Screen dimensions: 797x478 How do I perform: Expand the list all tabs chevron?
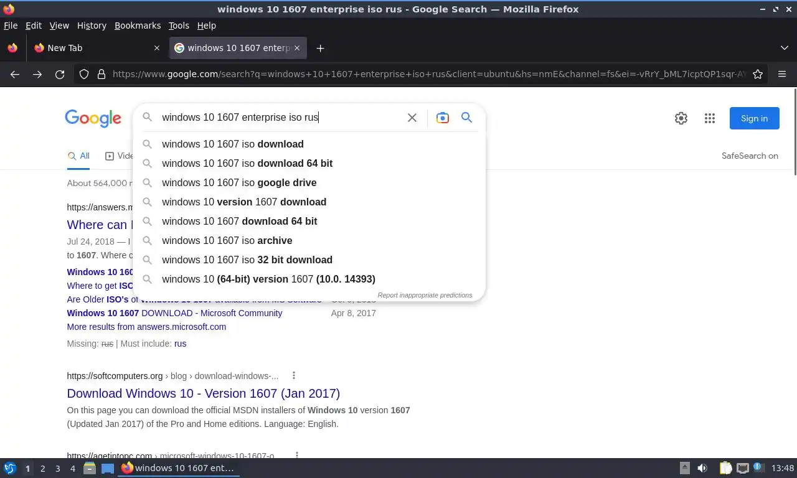[784, 48]
